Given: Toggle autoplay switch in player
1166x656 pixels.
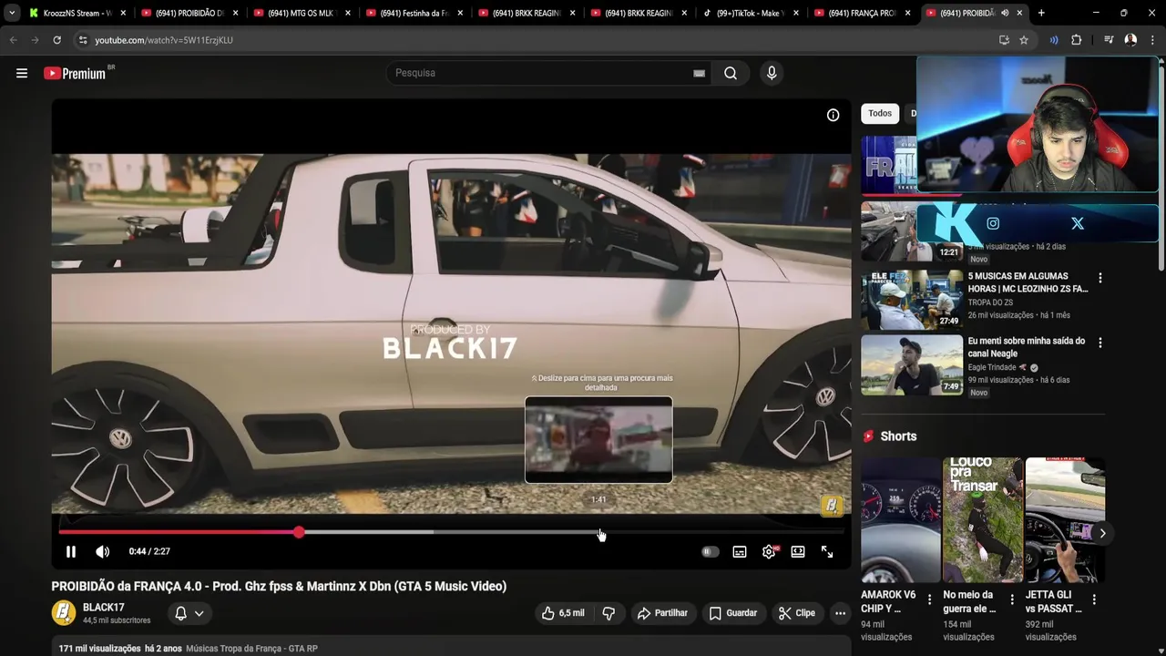Looking at the screenshot, I should tap(710, 551).
